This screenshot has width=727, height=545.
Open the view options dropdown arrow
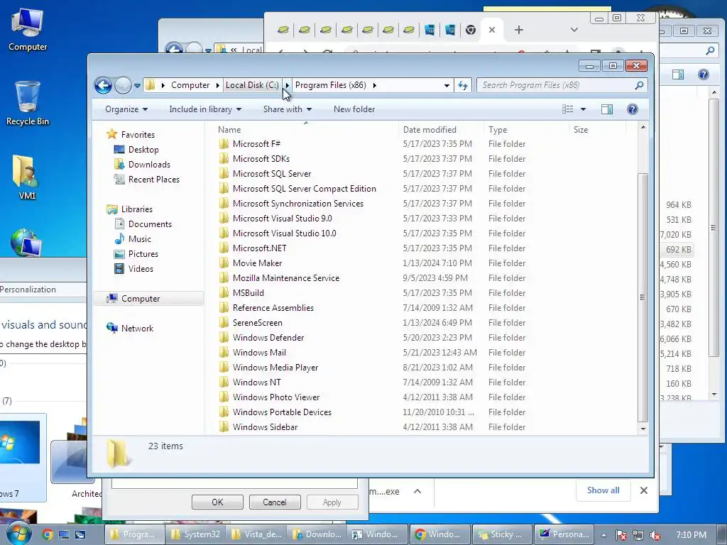pyautogui.click(x=584, y=109)
